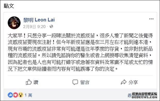Image resolution: width=160 pixels, height=101 pixels.
Task: Click the curved-arrow share icon
Action: pos(124,82)
